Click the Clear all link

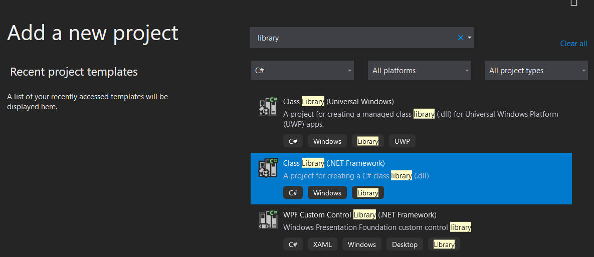click(573, 44)
